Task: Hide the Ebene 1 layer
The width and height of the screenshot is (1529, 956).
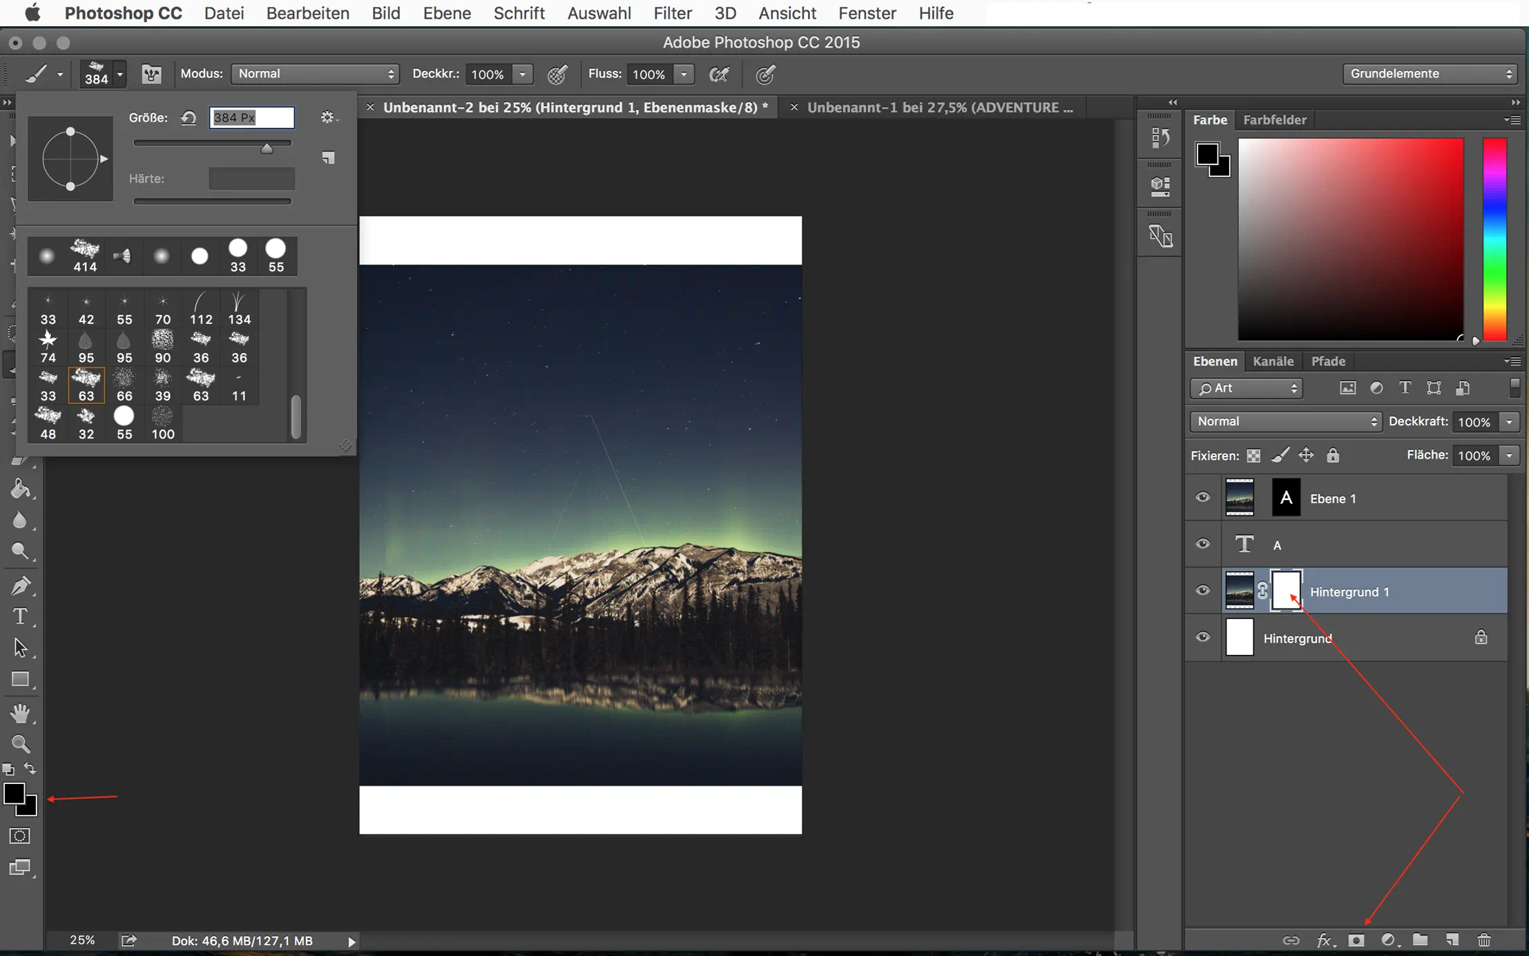Action: (x=1202, y=497)
